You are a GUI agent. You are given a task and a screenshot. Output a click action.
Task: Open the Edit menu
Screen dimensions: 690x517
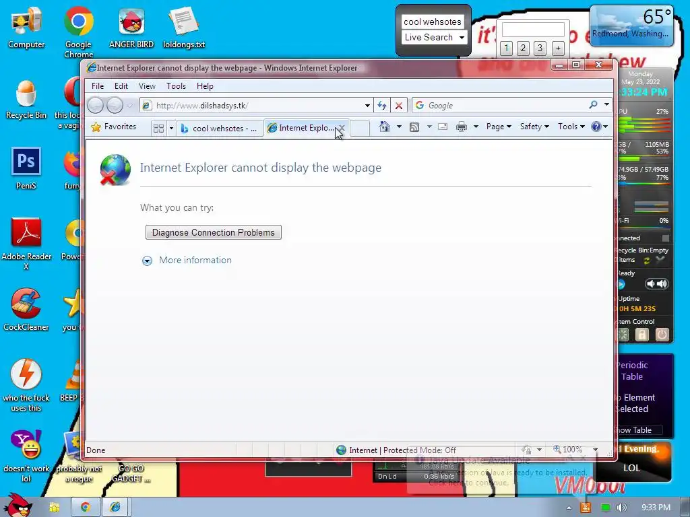(x=121, y=86)
